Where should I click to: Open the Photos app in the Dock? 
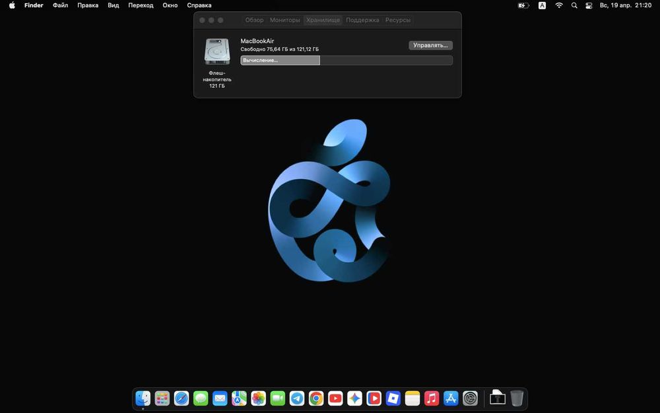[259, 398]
